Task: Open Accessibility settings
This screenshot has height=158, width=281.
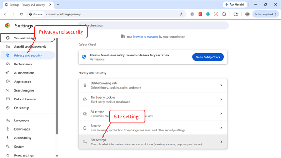Action: (27, 138)
